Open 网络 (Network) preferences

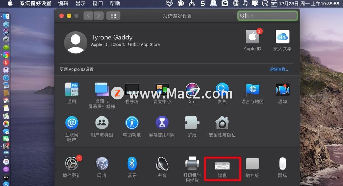(102, 167)
